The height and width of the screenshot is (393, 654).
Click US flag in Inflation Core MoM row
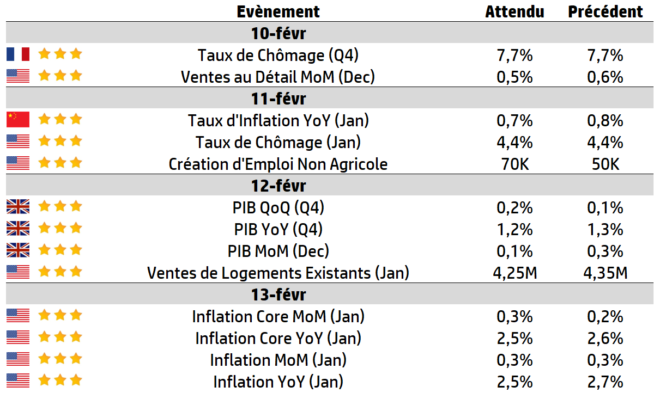[x=18, y=316]
